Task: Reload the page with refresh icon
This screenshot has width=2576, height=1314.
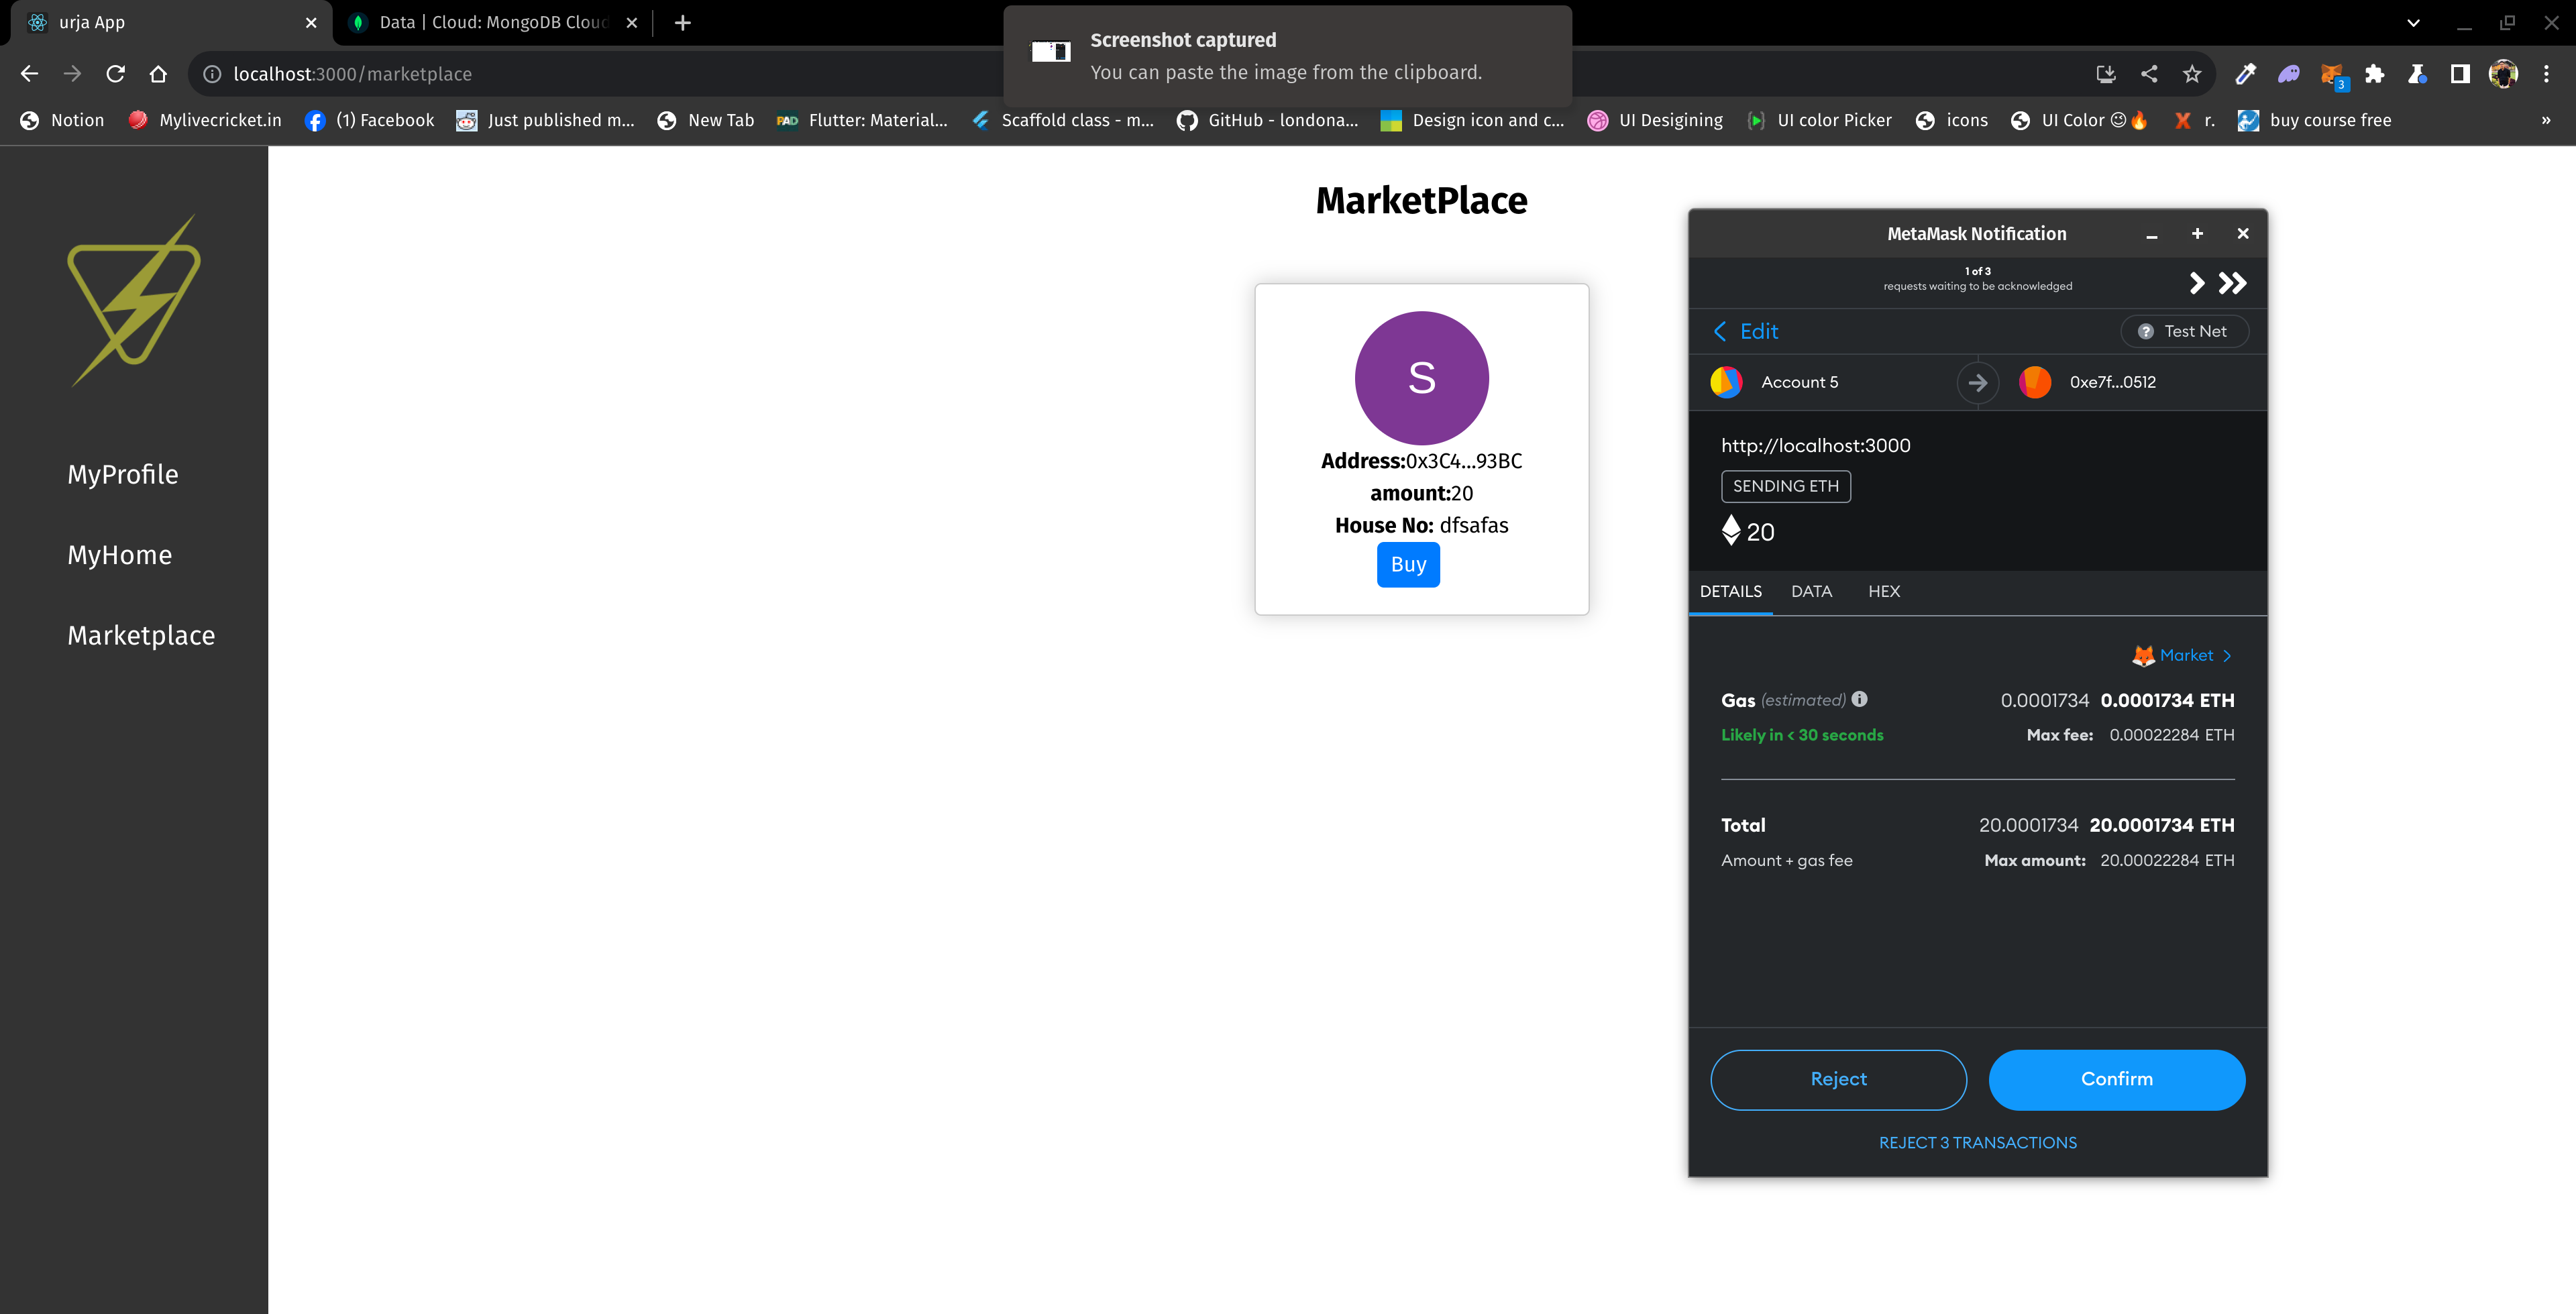Action: pos(116,74)
